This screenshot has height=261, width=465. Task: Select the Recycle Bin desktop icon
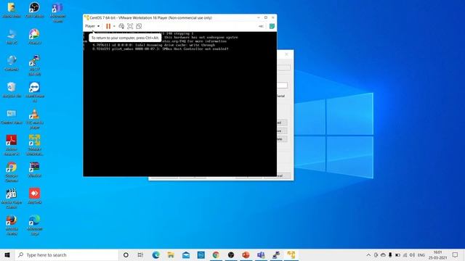[x=12, y=90]
